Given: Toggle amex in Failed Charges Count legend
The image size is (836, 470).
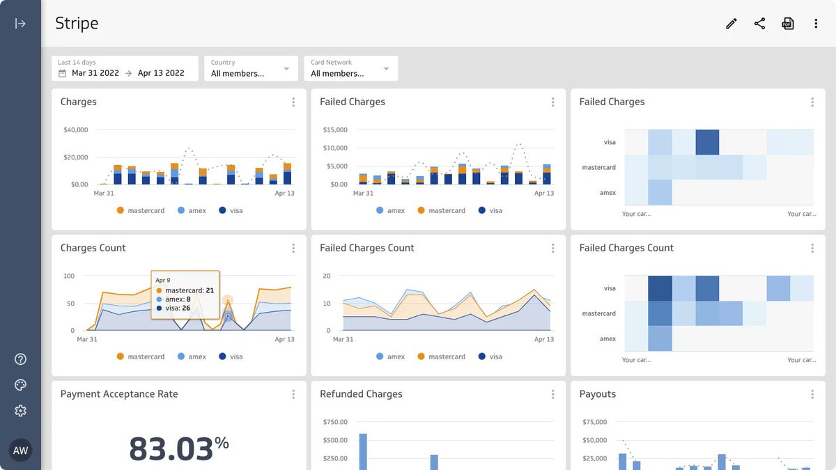Looking at the screenshot, I should click(x=390, y=357).
